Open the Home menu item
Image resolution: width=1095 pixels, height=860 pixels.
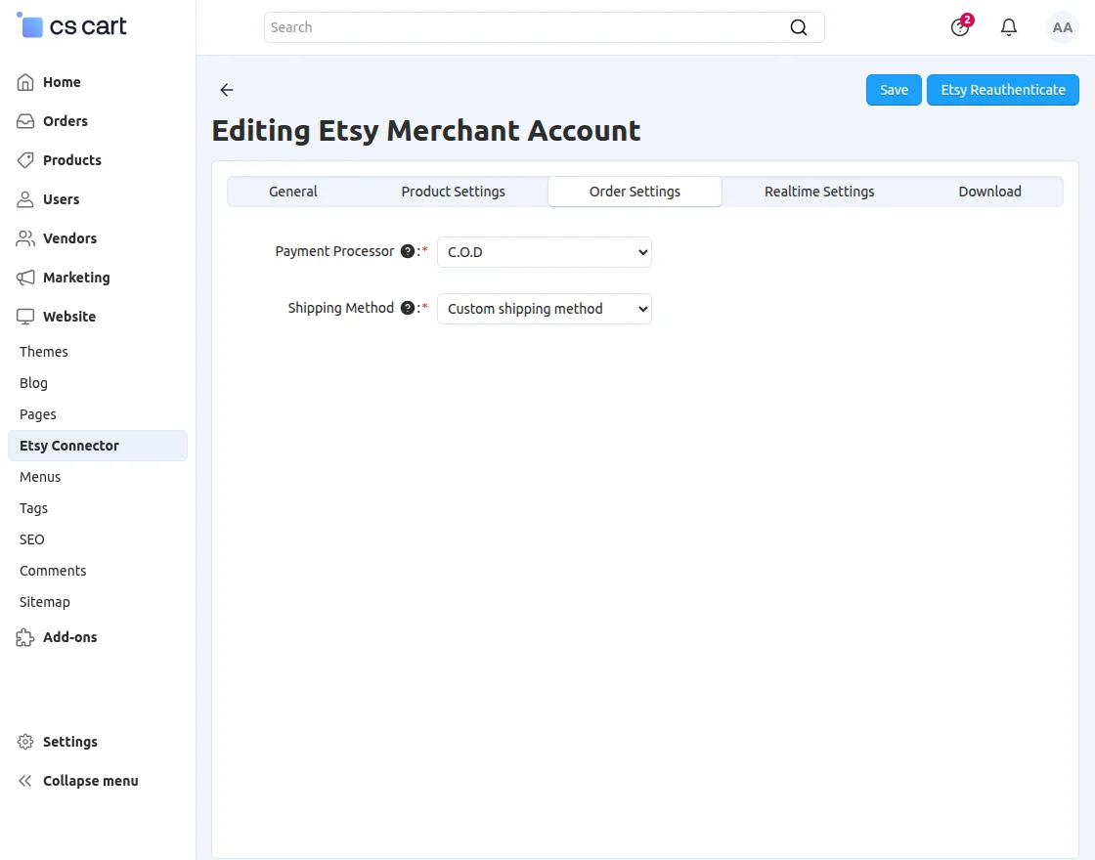[x=62, y=82]
